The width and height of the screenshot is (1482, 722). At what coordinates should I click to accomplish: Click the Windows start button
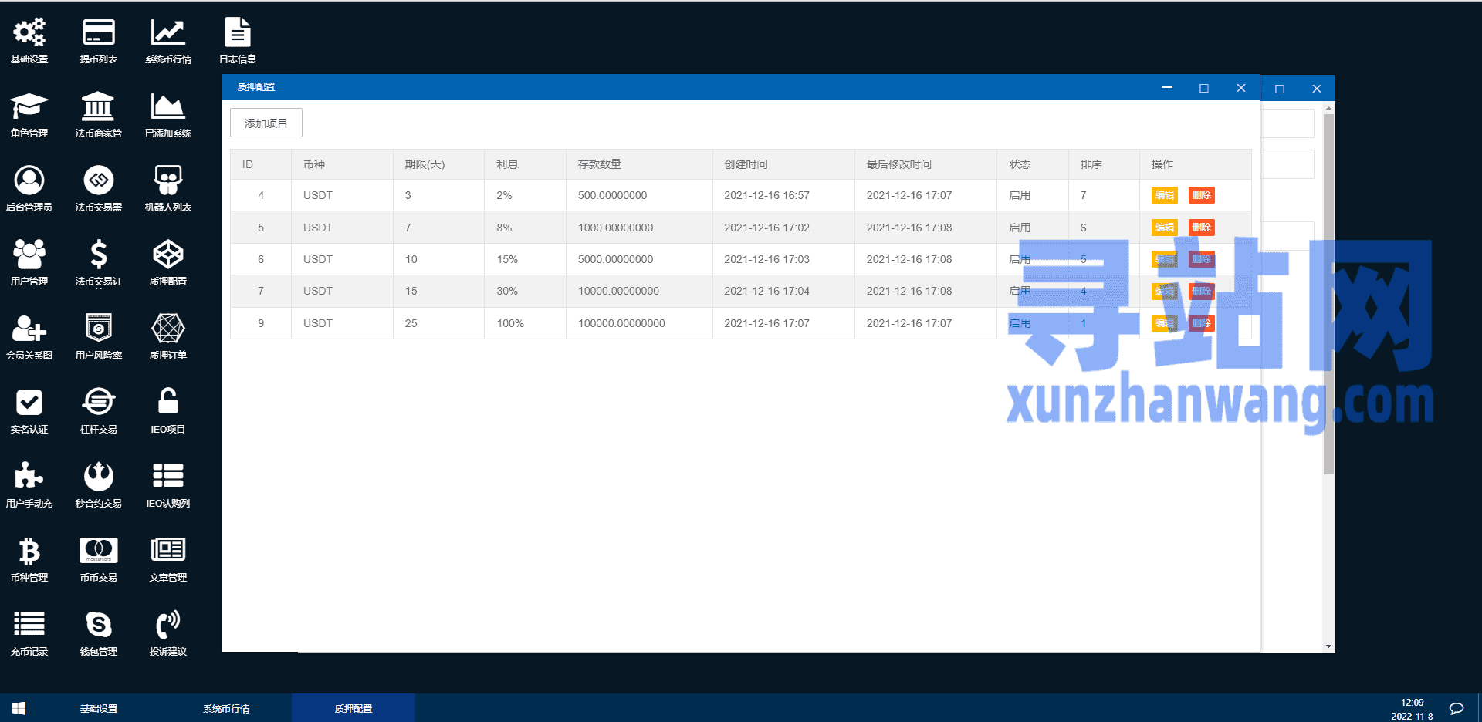(19, 708)
